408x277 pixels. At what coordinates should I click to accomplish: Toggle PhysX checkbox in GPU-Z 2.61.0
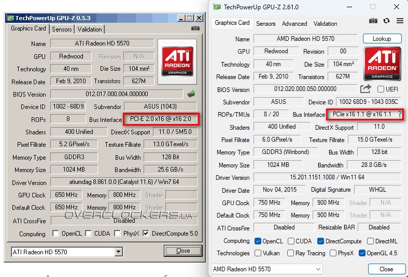[x=333, y=253]
